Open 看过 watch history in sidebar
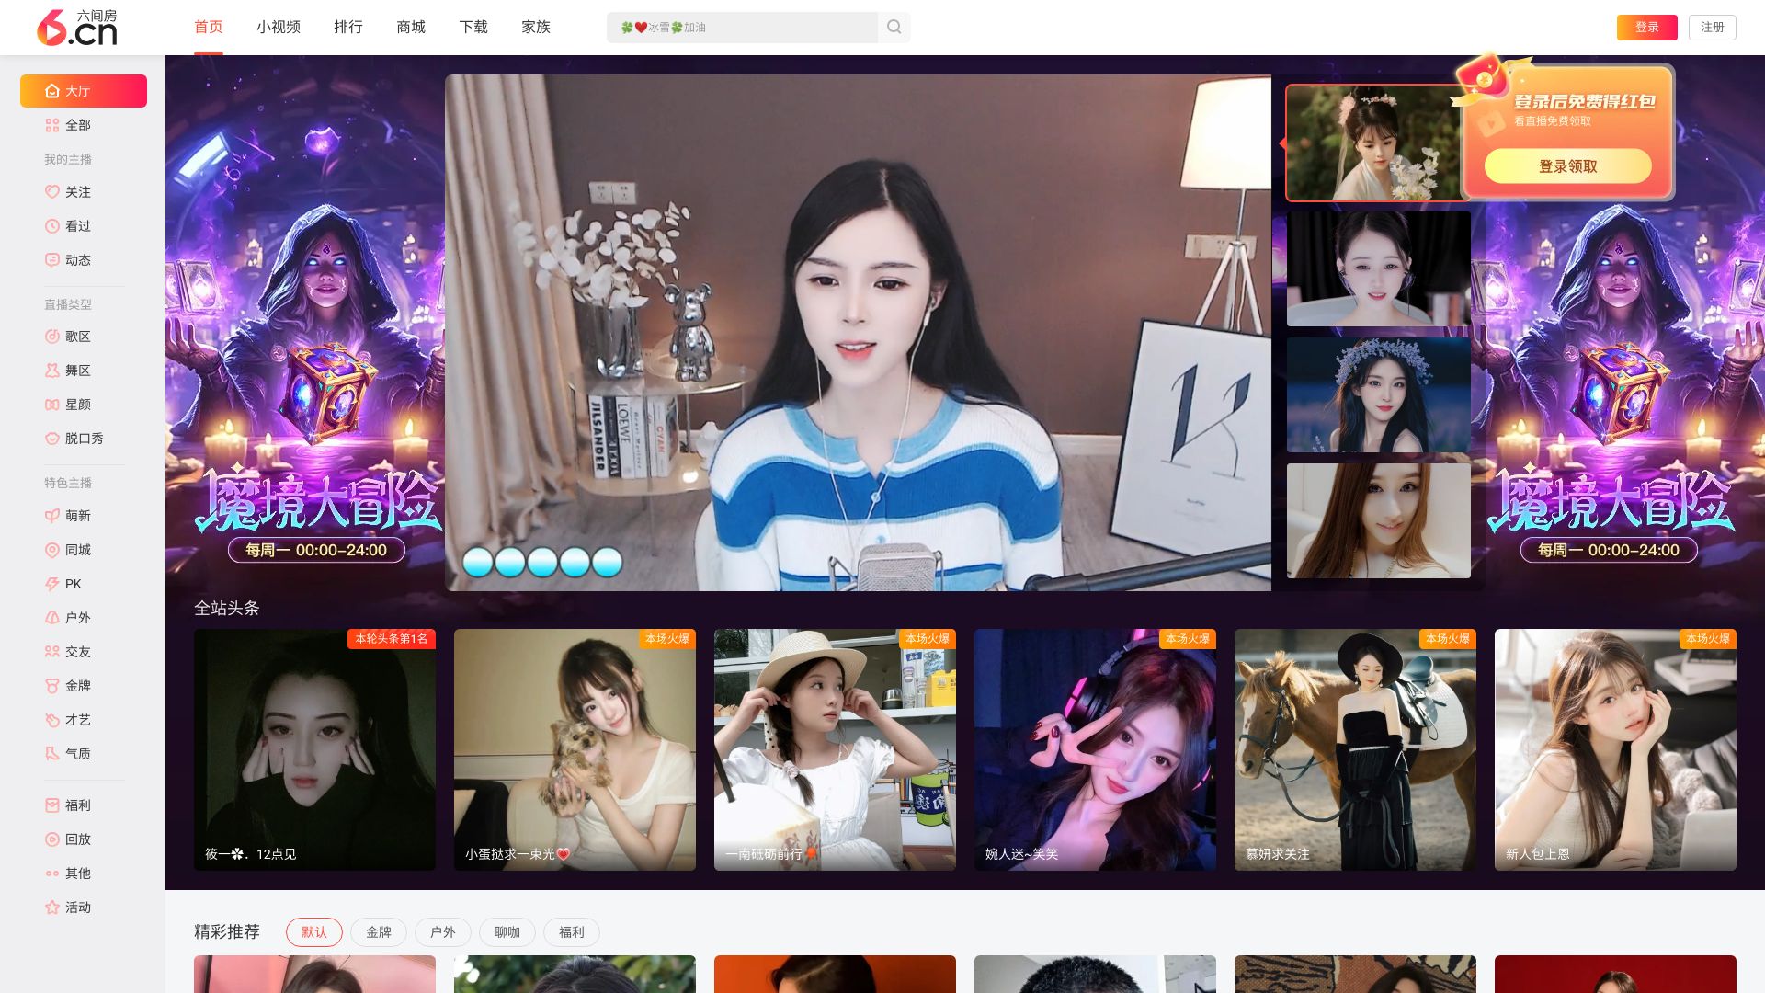 pyautogui.click(x=77, y=226)
